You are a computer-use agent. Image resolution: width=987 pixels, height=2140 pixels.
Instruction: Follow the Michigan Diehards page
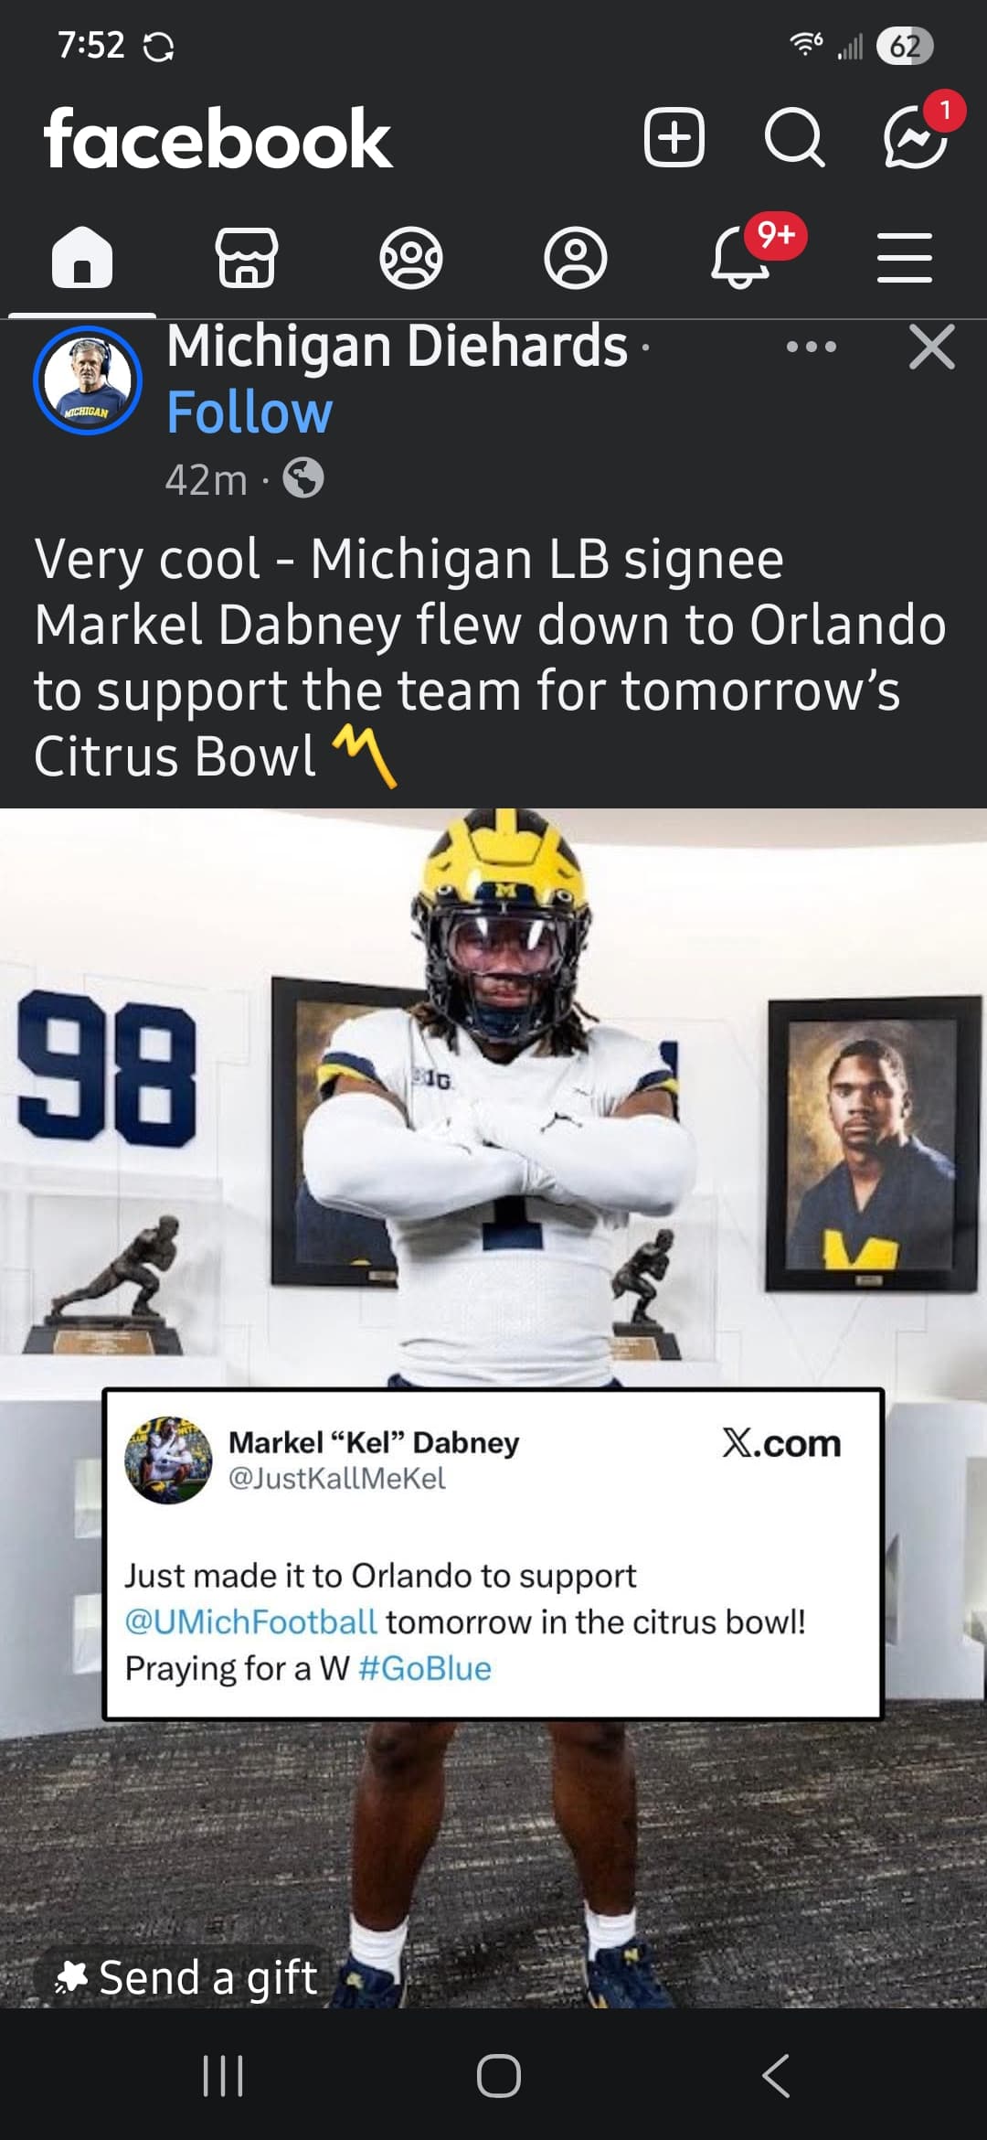point(249,412)
